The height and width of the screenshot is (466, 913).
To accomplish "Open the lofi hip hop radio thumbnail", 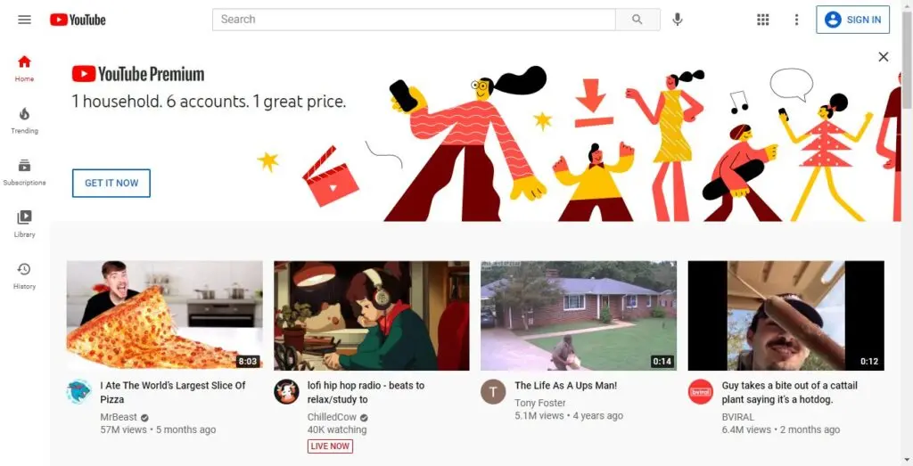I will point(372,315).
